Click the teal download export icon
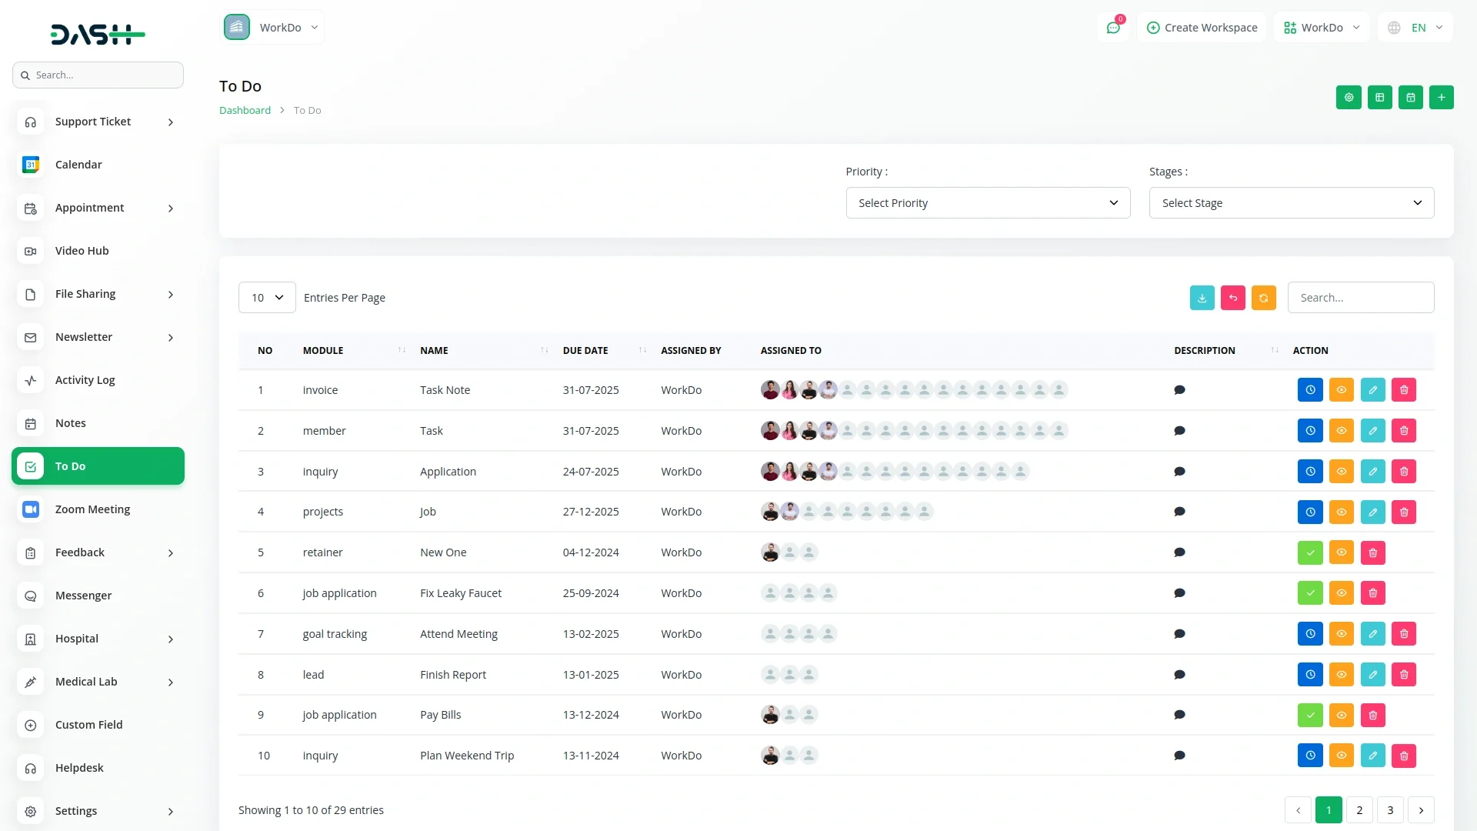 coord(1202,298)
